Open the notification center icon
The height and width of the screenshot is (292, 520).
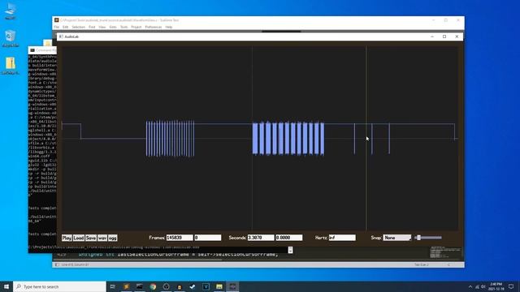511,286
